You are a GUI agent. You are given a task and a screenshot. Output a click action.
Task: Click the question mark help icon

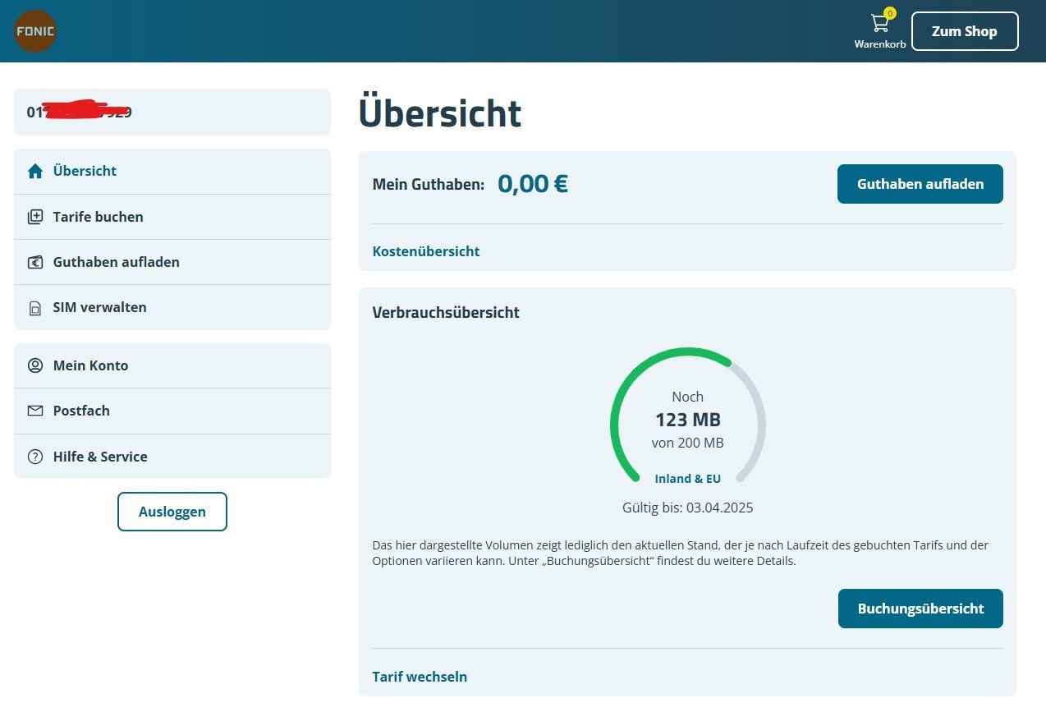click(35, 457)
